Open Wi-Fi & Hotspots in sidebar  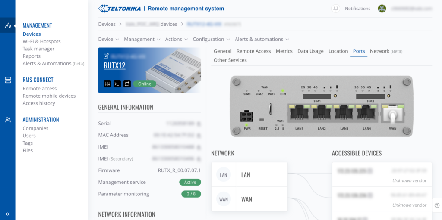point(42,41)
